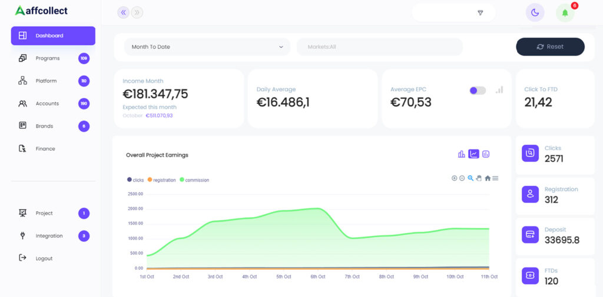Click the chart home reset icon

coord(488,178)
